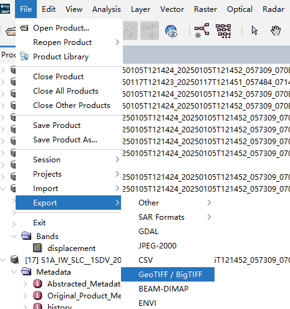
Task: Expand Abstracted_Metadata node
Action: click(25, 283)
